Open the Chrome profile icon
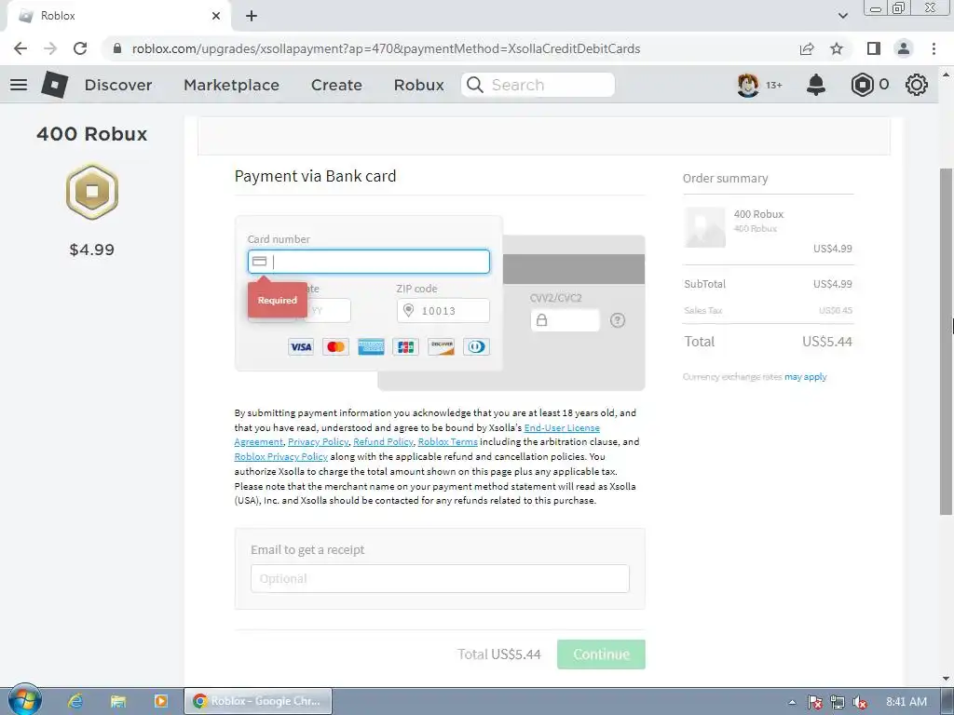 click(904, 48)
